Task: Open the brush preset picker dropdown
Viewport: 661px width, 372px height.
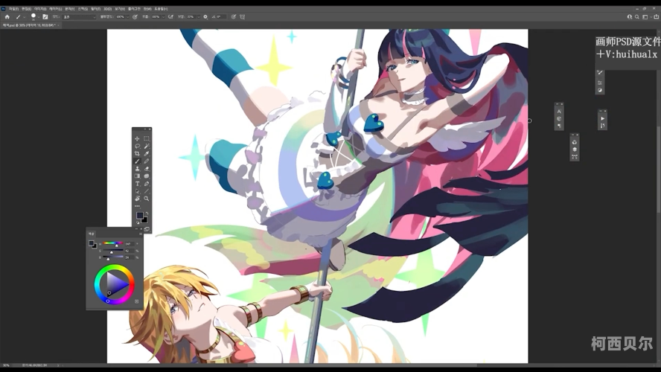Action: click(x=39, y=17)
